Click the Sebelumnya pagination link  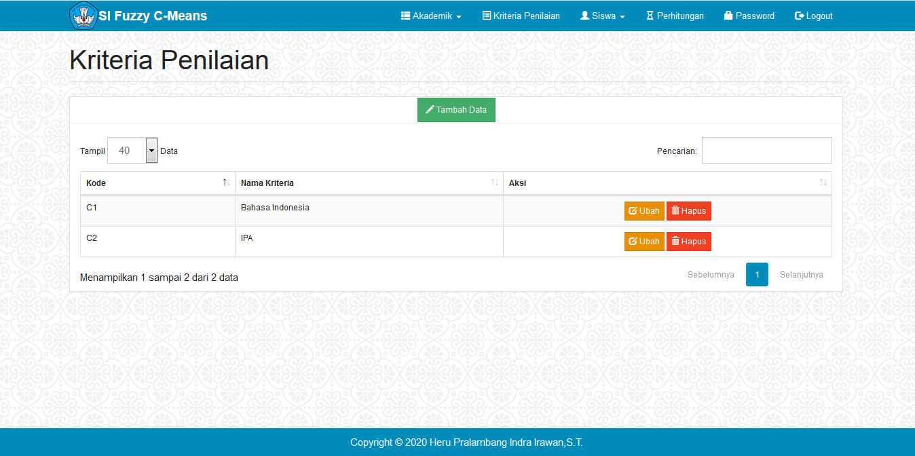pyautogui.click(x=711, y=275)
